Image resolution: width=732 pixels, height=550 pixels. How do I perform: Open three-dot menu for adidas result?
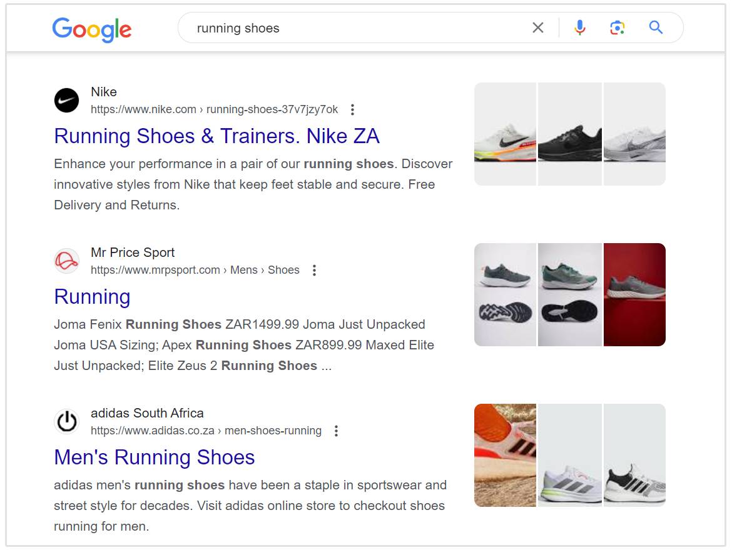pos(336,431)
